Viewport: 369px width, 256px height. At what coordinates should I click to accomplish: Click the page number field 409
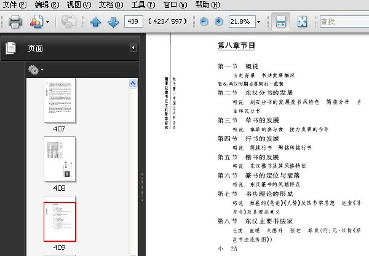click(133, 22)
